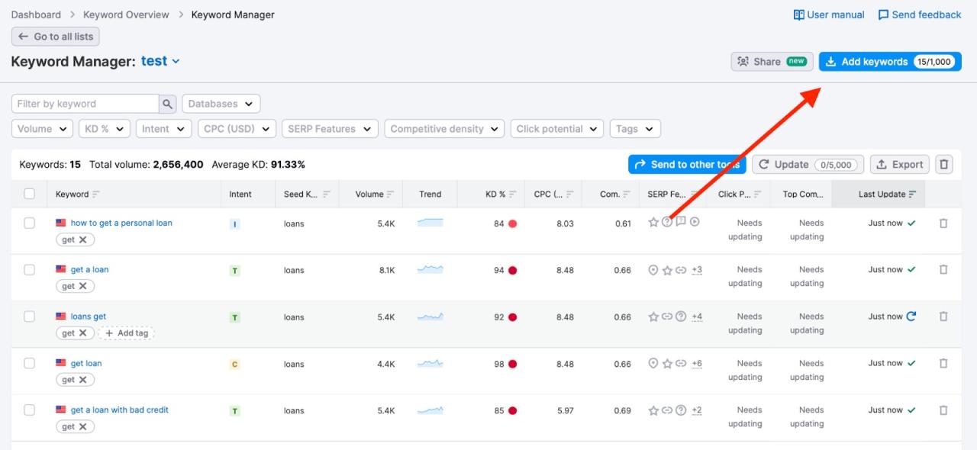Select the 'get loan' row checkbox

click(29, 363)
